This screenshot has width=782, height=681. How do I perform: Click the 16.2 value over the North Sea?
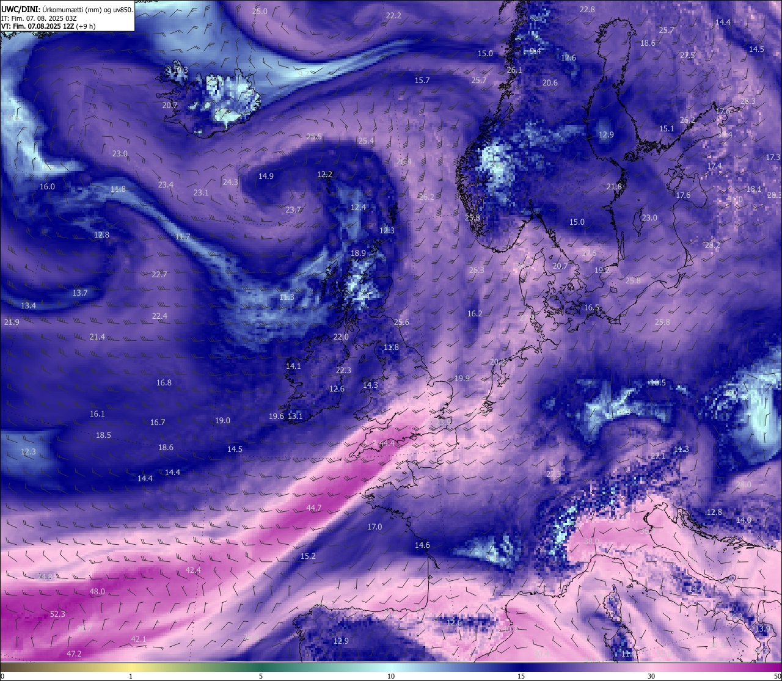point(475,314)
